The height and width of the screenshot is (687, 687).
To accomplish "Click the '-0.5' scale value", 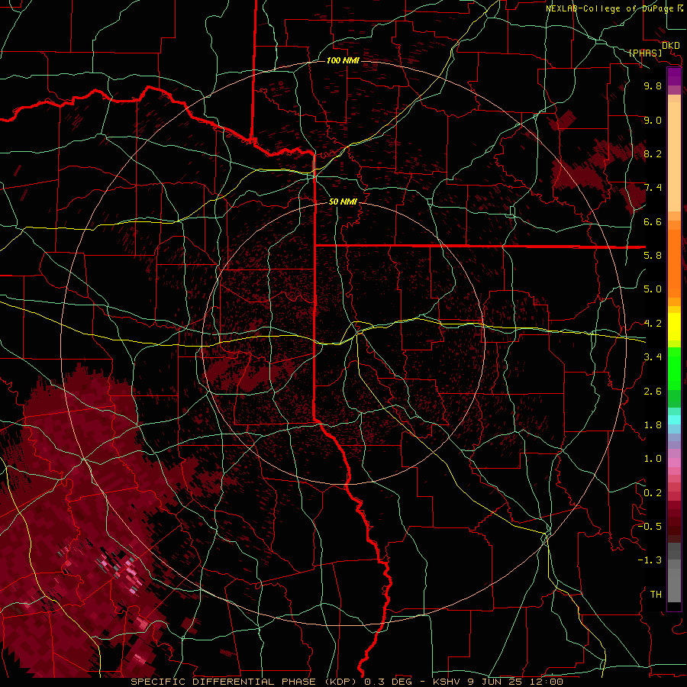I will click(650, 526).
